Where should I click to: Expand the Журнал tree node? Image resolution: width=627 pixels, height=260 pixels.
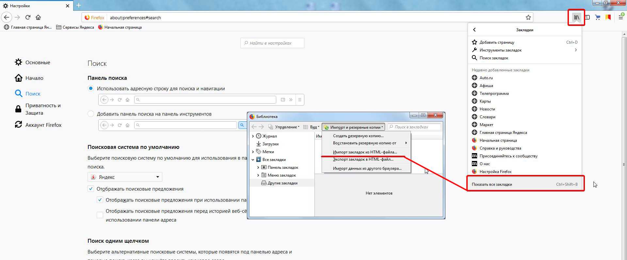(253, 136)
